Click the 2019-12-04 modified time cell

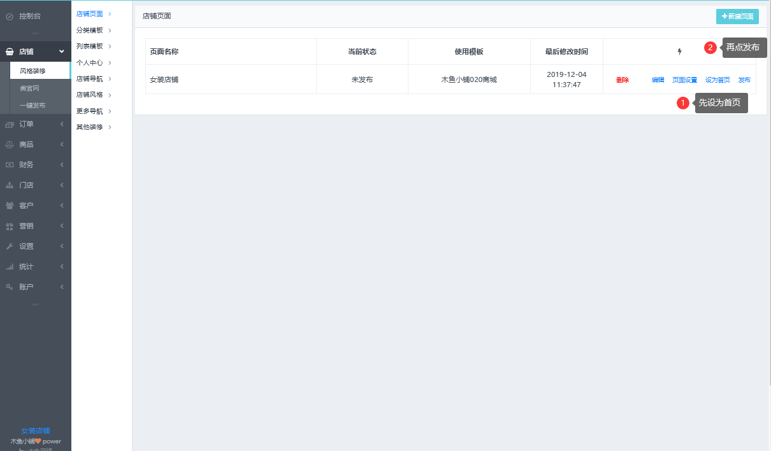566,80
